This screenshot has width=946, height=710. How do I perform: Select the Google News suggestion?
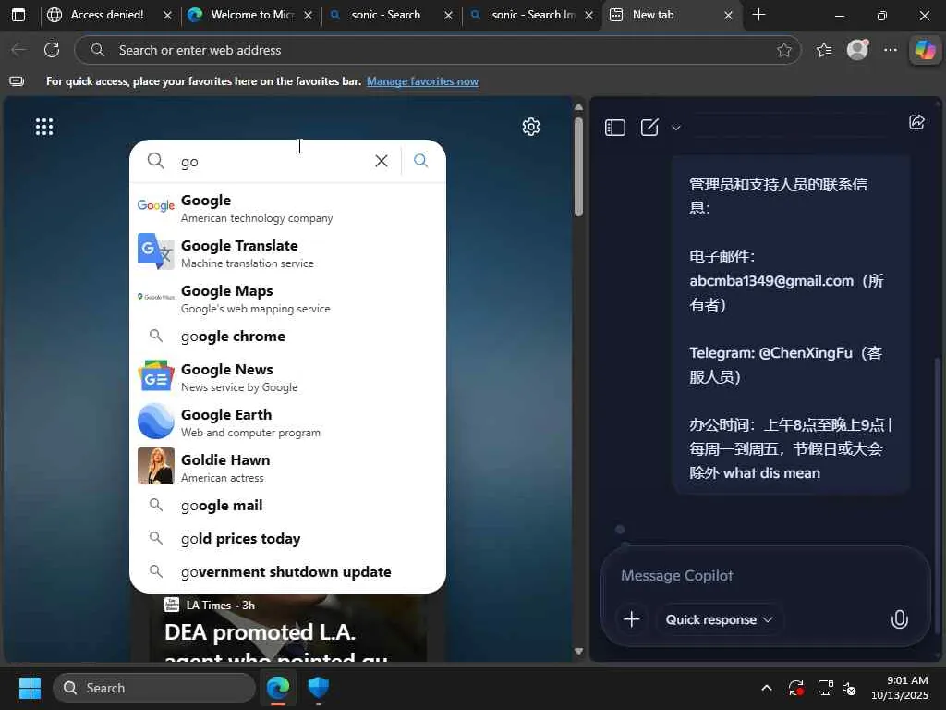pyautogui.click(x=288, y=377)
